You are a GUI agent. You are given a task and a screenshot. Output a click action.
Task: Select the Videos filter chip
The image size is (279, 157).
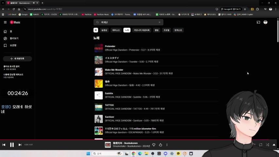tap(104, 30)
